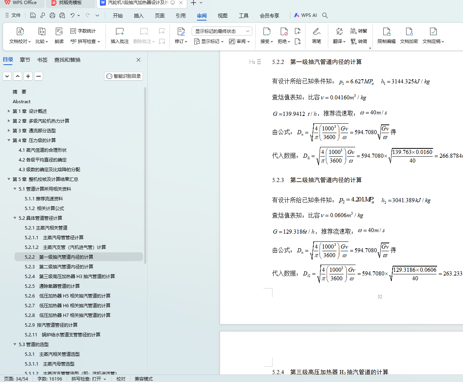Image resolution: width=463 pixels, height=382 pixels.
Task: Open 限制编辑 restrict editing
Action: (387, 36)
